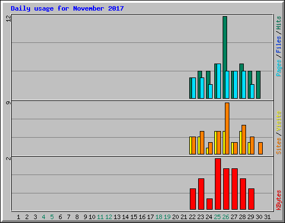Select the green Hits bar for day 30
The image size is (285, 223).
coord(258,85)
